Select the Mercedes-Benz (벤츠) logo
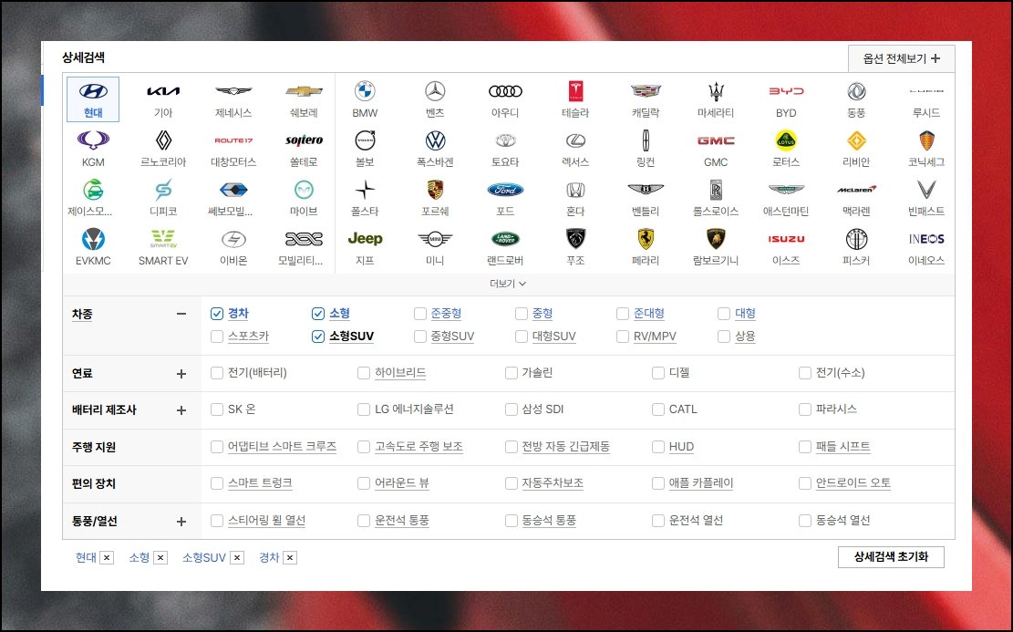Screen dimensions: 1013x632 pos(435,91)
